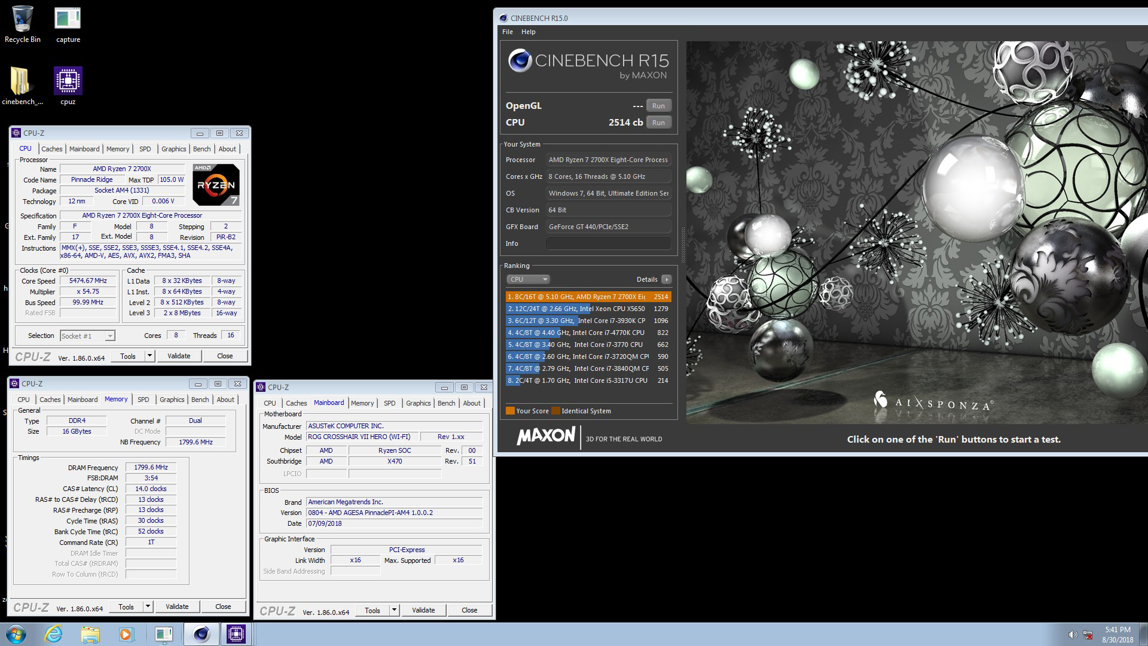Open the SPD tab in the Memory CPU-Z window
The image size is (1148, 646).
tap(143, 400)
